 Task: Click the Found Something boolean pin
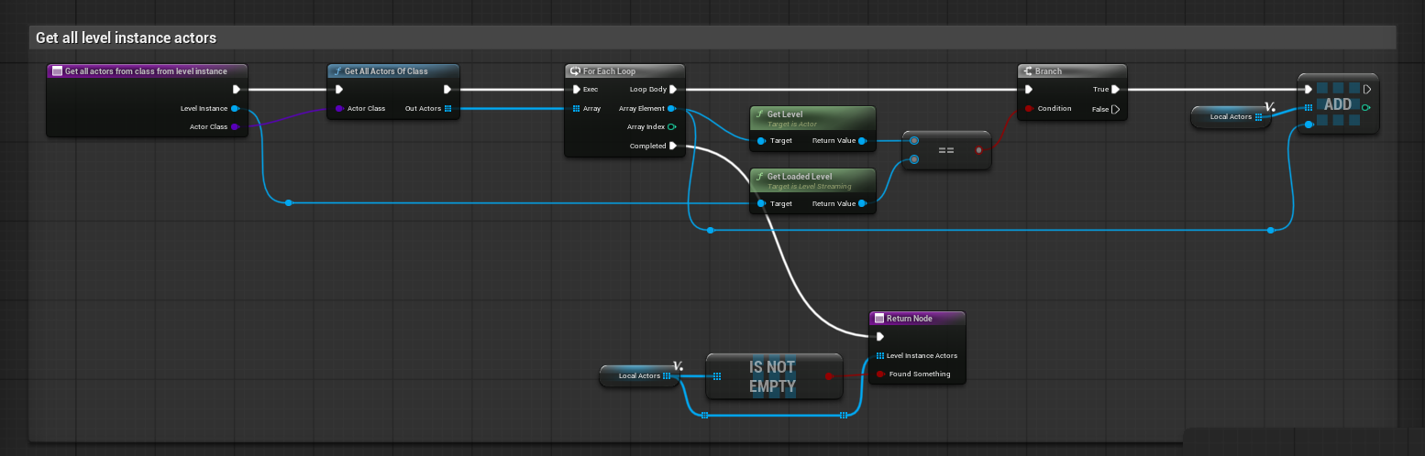880,374
